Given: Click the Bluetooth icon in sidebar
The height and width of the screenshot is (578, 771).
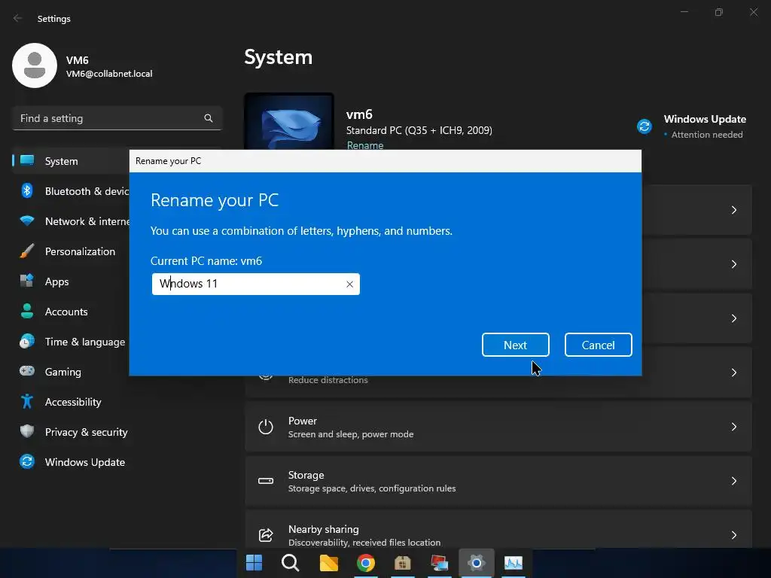Looking at the screenshot, I should (x=27, y=190).
